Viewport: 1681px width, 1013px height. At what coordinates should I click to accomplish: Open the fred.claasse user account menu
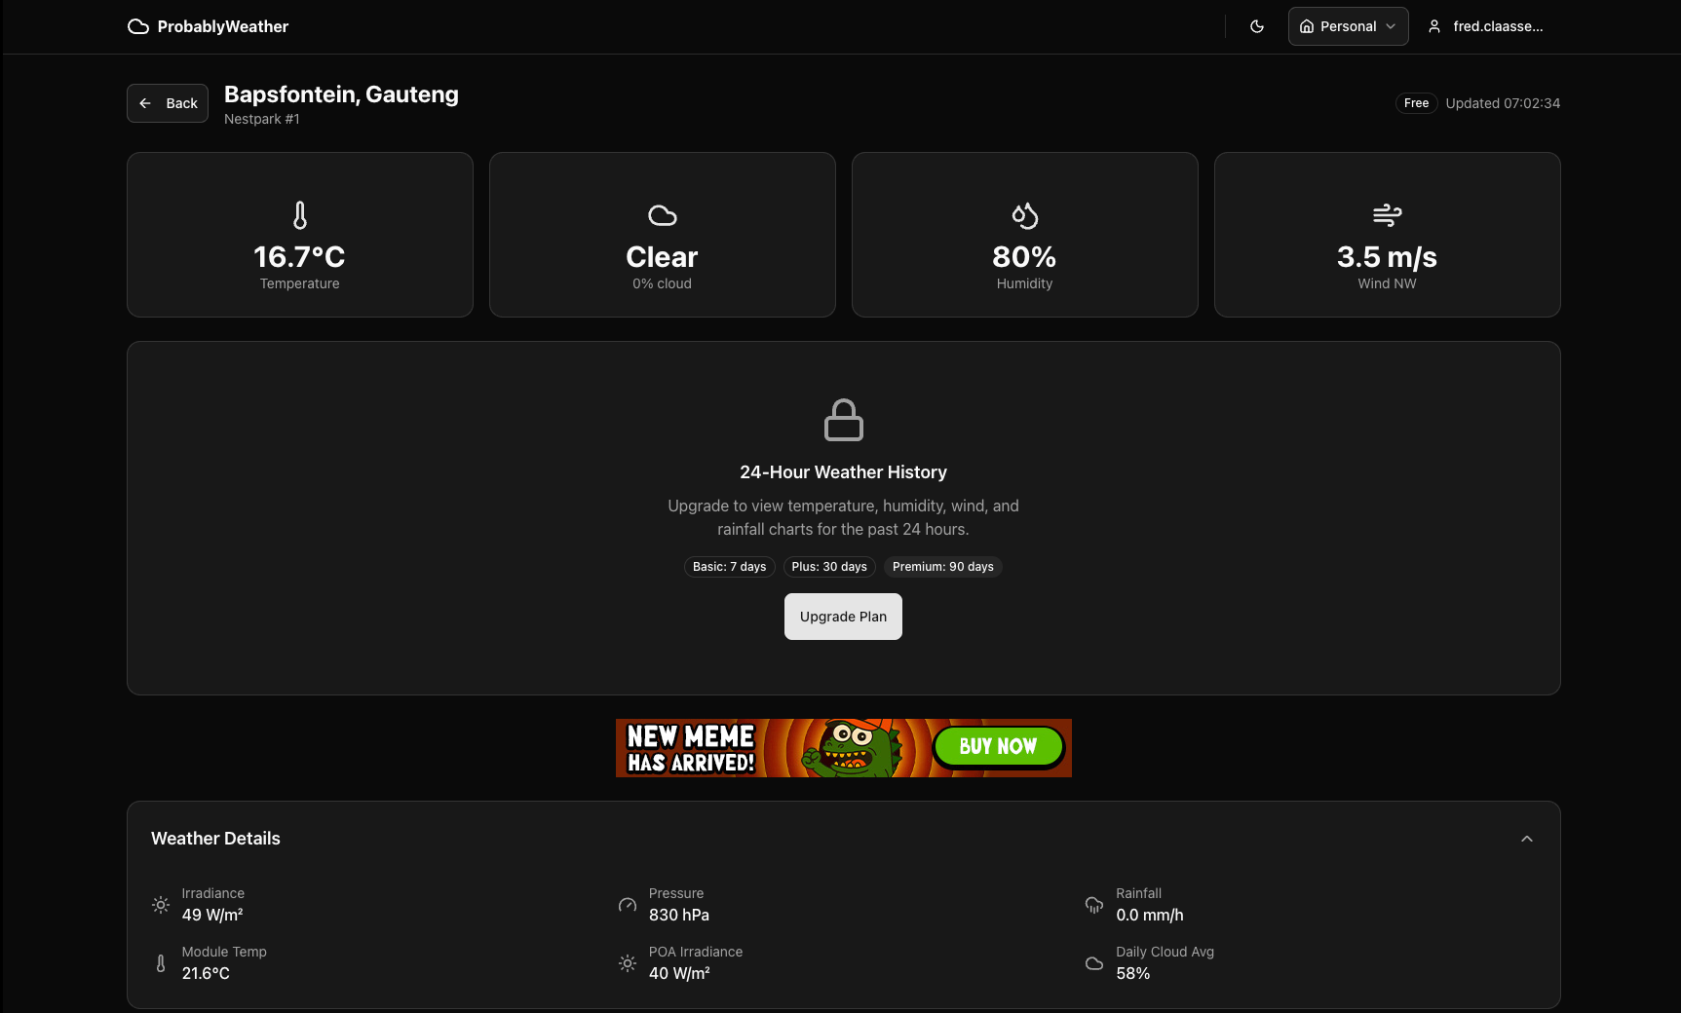tap(1486, 26)
